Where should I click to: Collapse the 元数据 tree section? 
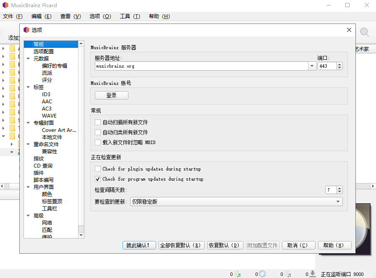pos(28,59)
